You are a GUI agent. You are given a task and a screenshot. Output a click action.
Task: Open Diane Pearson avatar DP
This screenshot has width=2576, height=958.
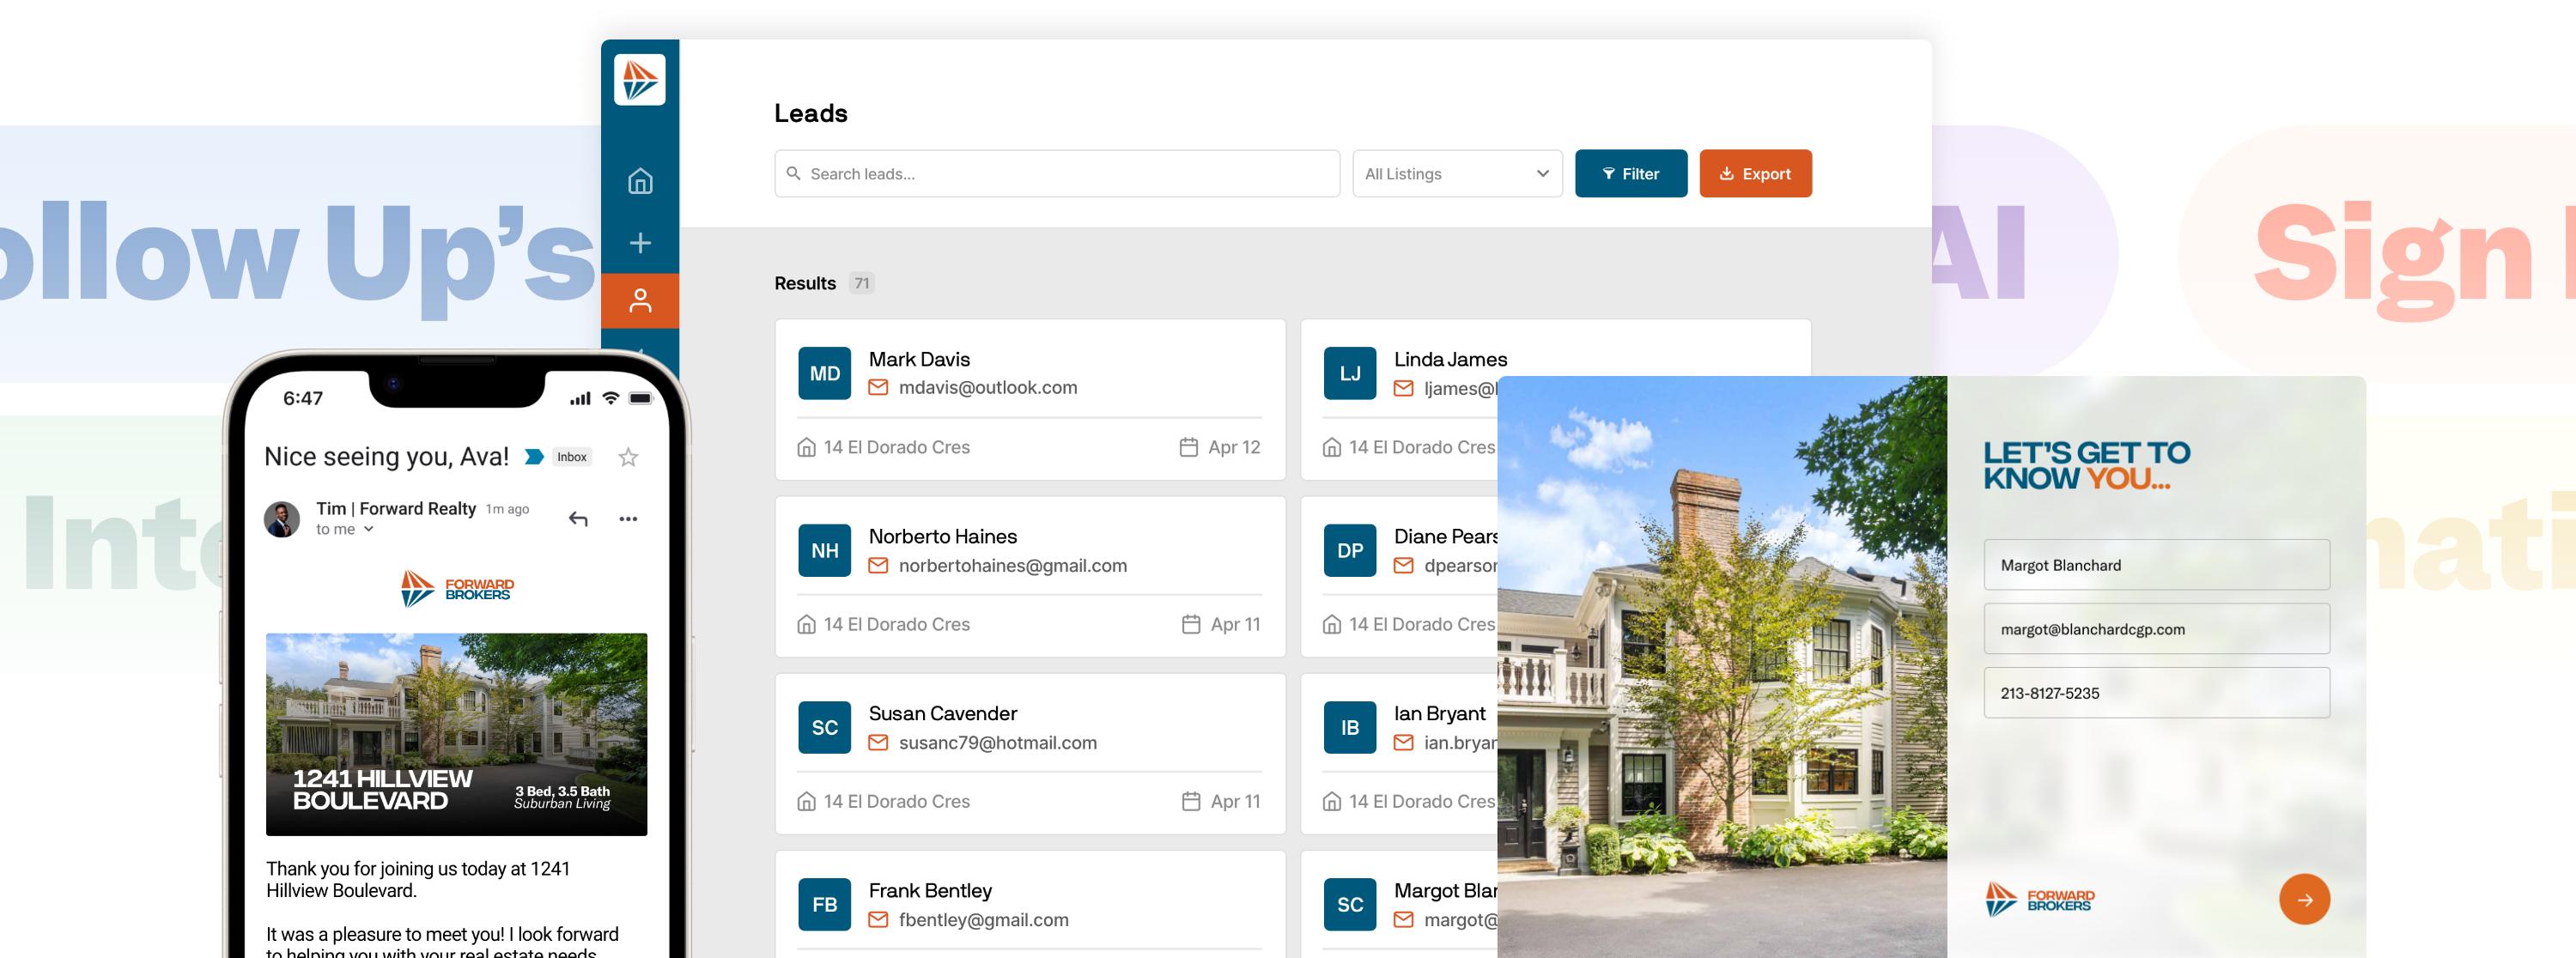coord(1350,550)
